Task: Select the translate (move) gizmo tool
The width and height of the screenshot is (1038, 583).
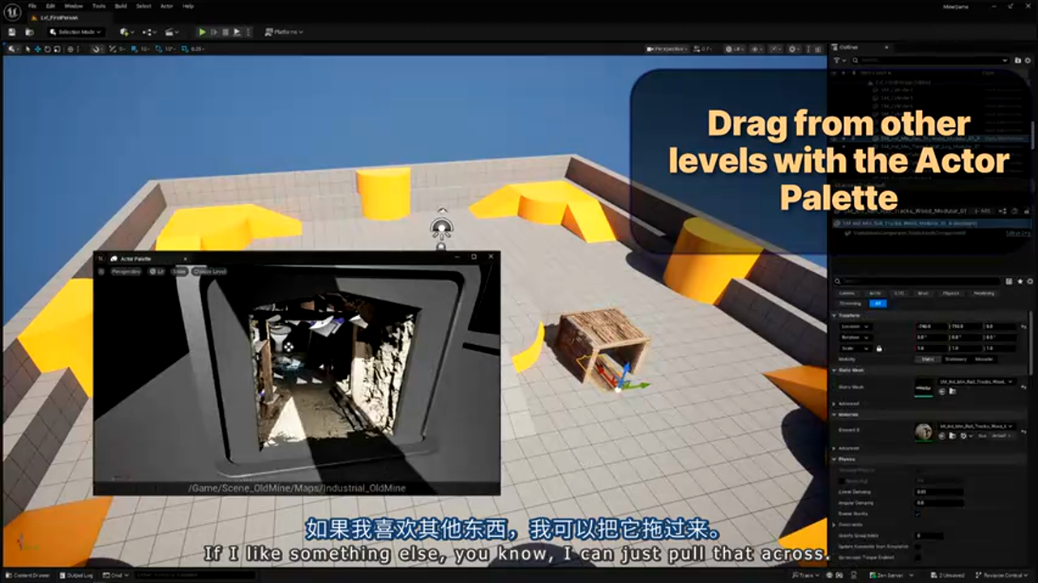Action: pyautogui.click(x=37, y=49)
